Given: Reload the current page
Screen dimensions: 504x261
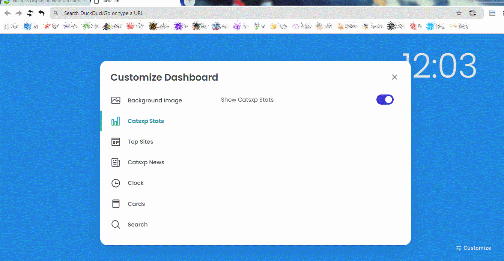Looking at the screenshot, I should click(30, 13).
